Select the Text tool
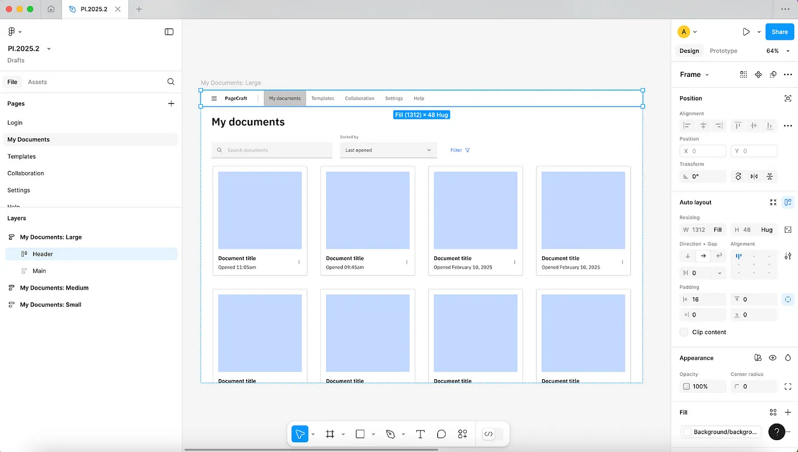Image resolution: width=798 pixels, height=452 pixels. pos(420,434)
